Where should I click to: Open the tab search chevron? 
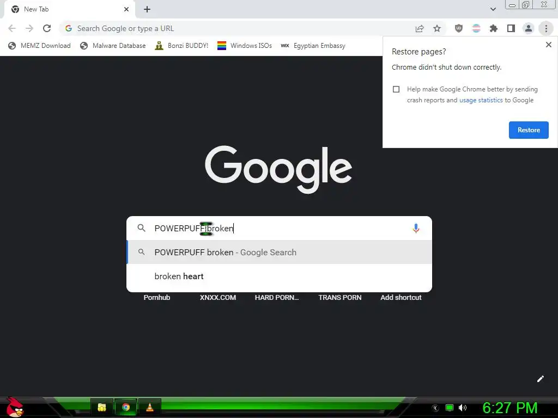pyautogui.click(x=493, y=9)
